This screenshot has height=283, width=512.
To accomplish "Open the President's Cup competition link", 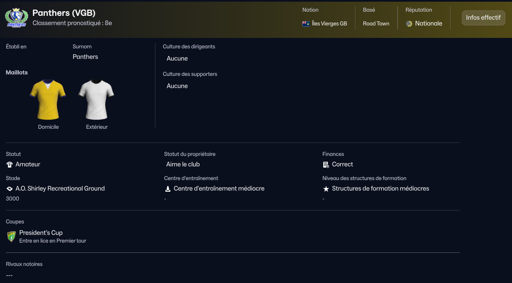I will tap(41, 233).
